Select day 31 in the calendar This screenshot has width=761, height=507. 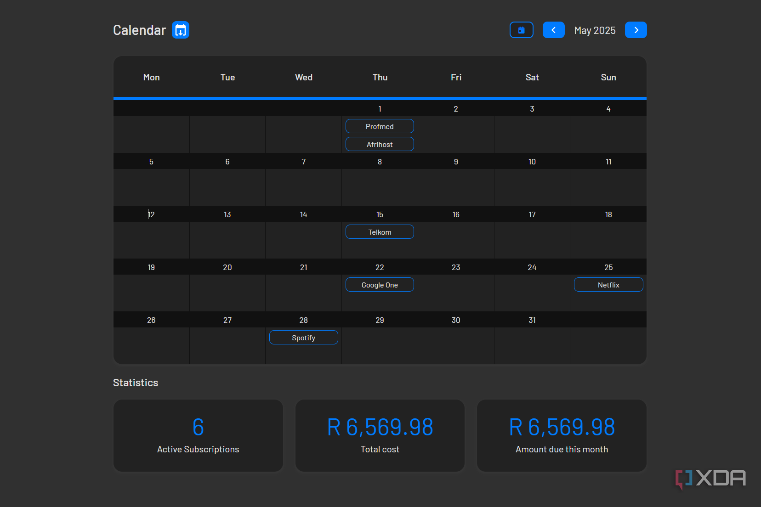tap(532, 320)
